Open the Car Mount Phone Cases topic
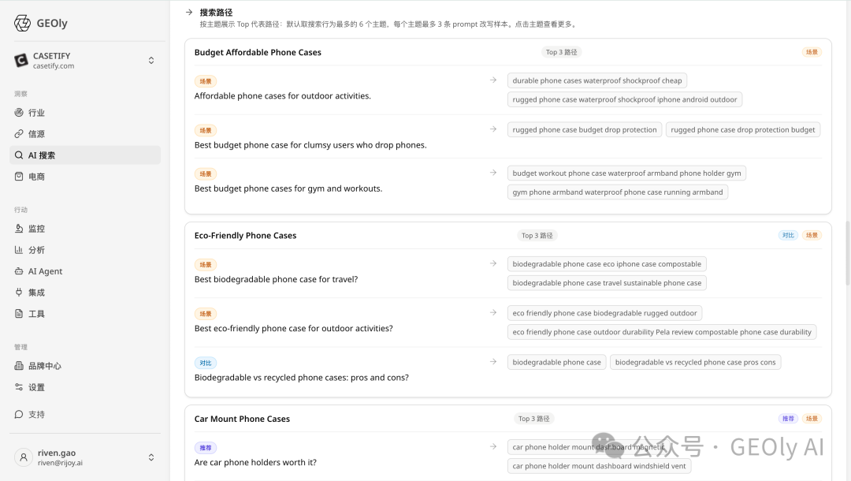This screenshot has width=851, height=481. click(x=242, y=419)
